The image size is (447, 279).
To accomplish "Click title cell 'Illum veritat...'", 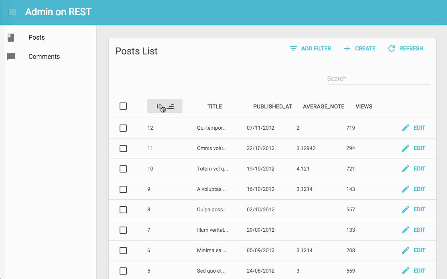I will [x=212, y=230].
